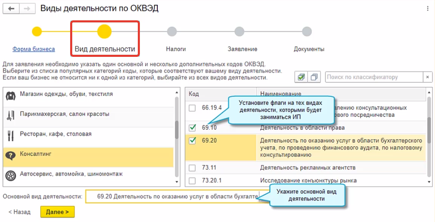
Task: Go forward with the right arrow button
Action: (27, 9)
